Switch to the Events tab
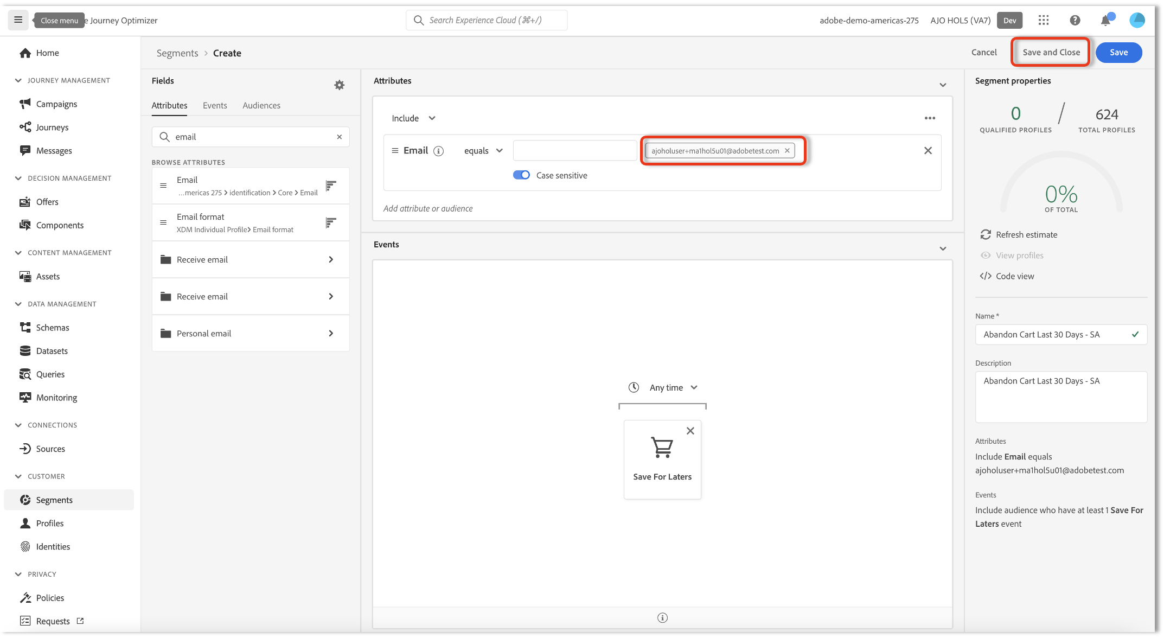This screenshot has width=1164, height=638. (x=215, y=105)
